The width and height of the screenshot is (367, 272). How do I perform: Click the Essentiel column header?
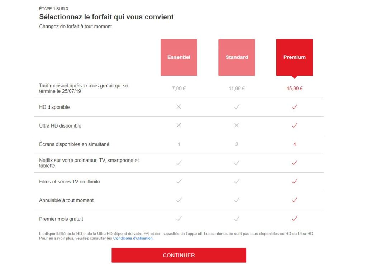pyautogui.click(x=178, y=57)
